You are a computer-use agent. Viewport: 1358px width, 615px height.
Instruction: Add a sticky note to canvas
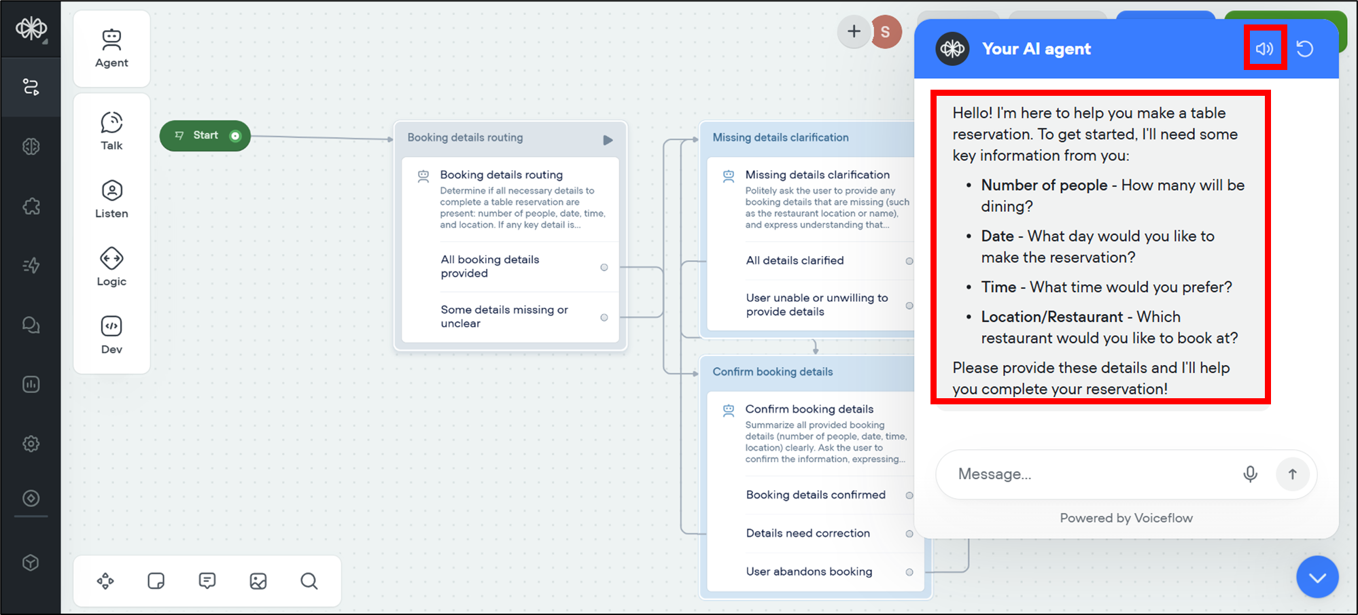(156, 581)
